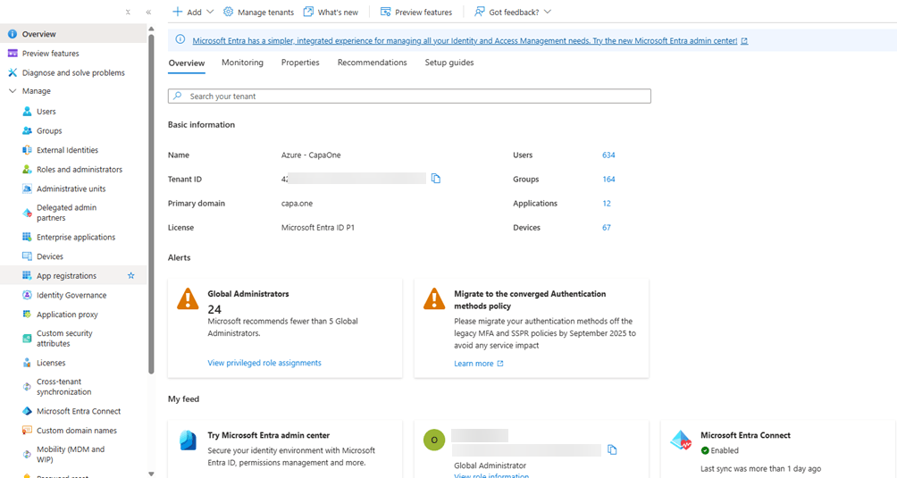
Task: Collapse the Manage section chevron
Action: pos(13,91)
